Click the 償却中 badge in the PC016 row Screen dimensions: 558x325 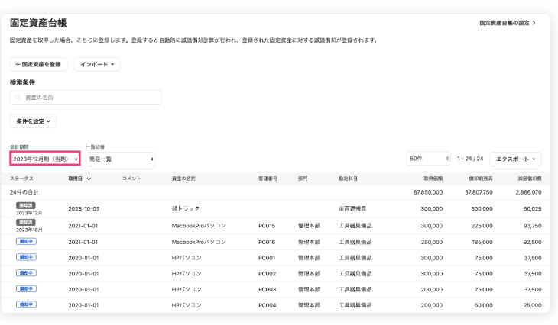(26, 241)
